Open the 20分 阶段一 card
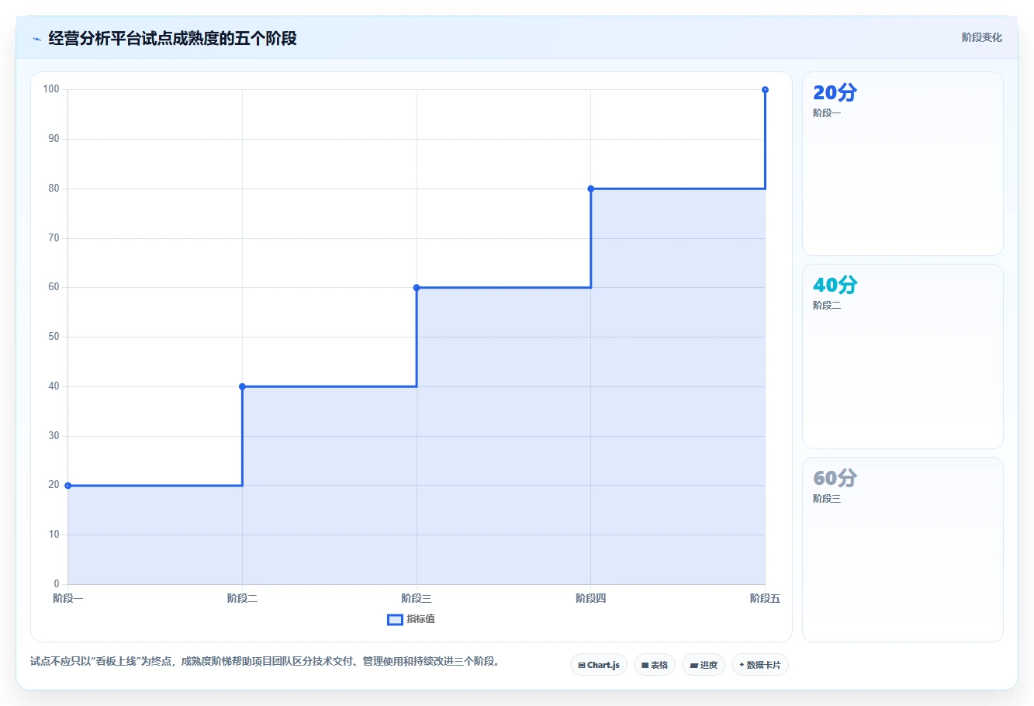The image size is (1034, 706). (903, 164)
